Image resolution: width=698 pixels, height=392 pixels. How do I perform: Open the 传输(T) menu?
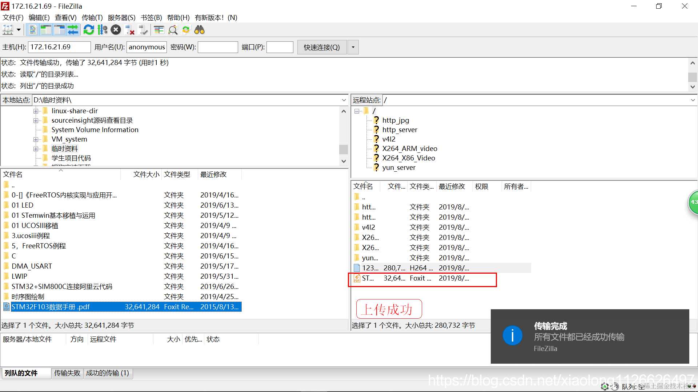92,17
